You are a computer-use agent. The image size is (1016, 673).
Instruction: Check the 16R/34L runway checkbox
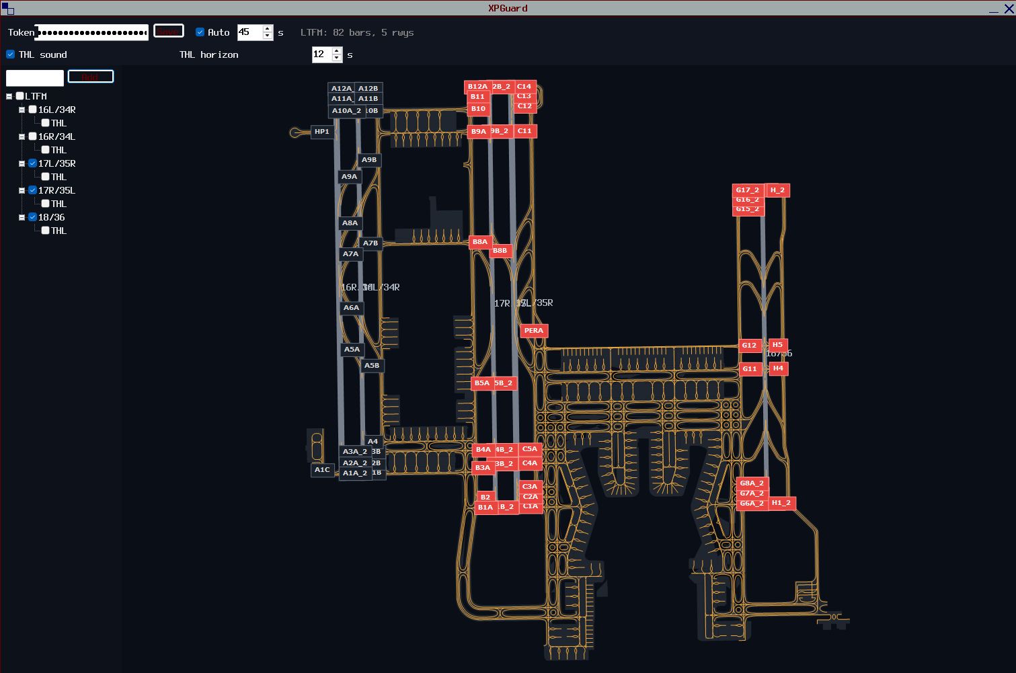33,136
